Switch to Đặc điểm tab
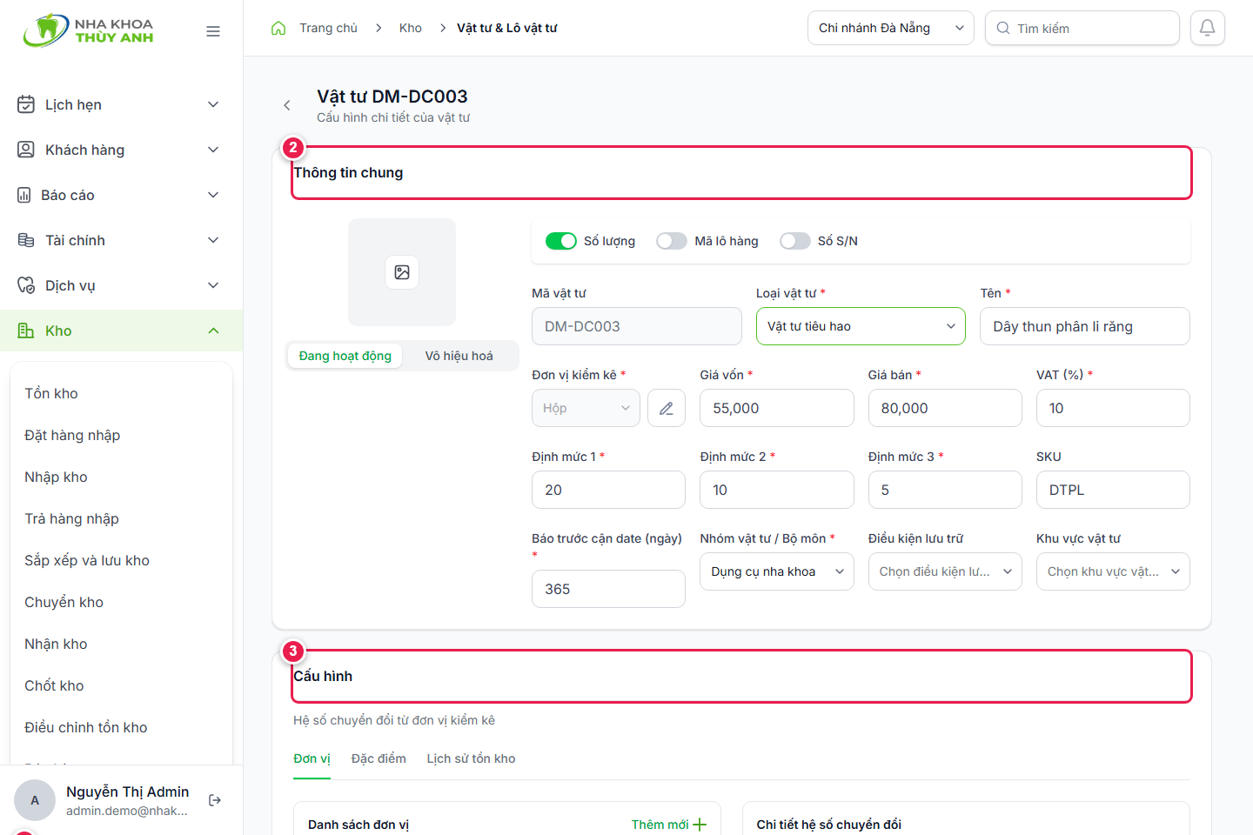This screenshot has height=835, width=1253. pos(379,758)
